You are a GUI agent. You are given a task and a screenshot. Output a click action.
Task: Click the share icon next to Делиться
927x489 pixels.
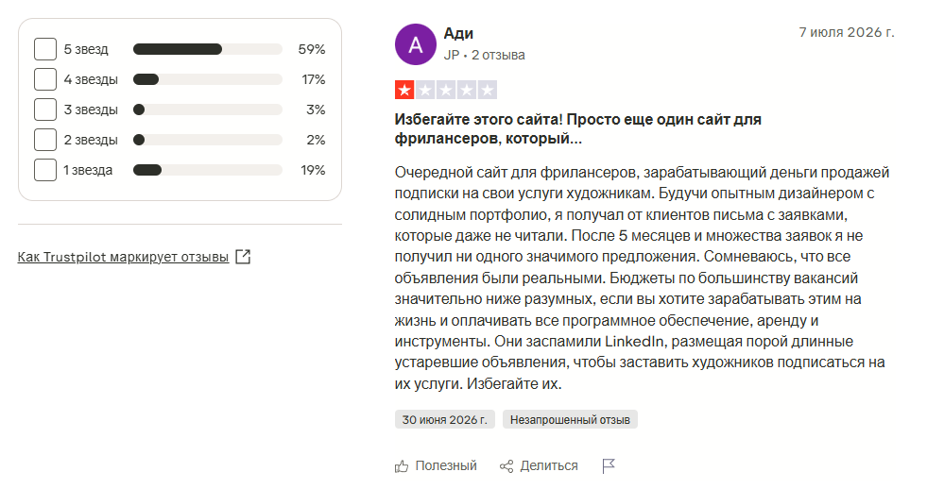pos(506,466)
